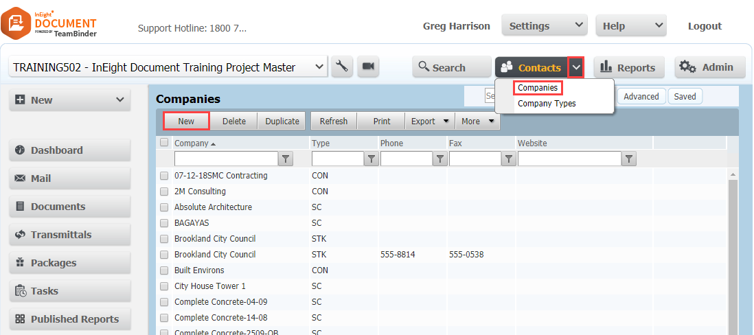Screen dimensions: 754x335
Task: Select Companies in the Contacts menu
Action: click(x=538, y=88)
